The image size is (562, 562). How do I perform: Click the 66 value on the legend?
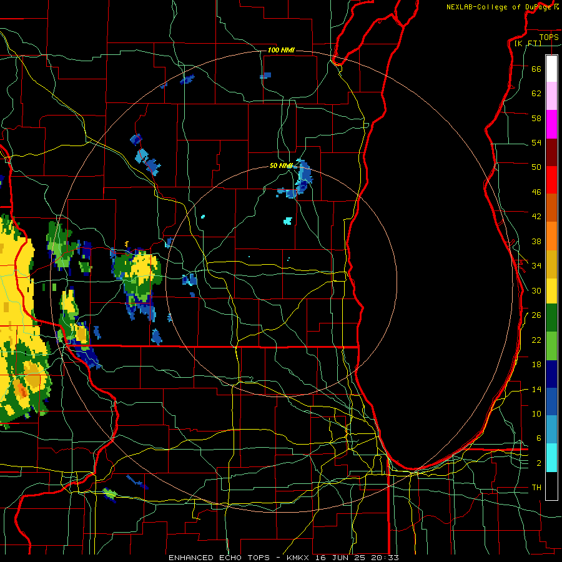click(x=536, y=69)
